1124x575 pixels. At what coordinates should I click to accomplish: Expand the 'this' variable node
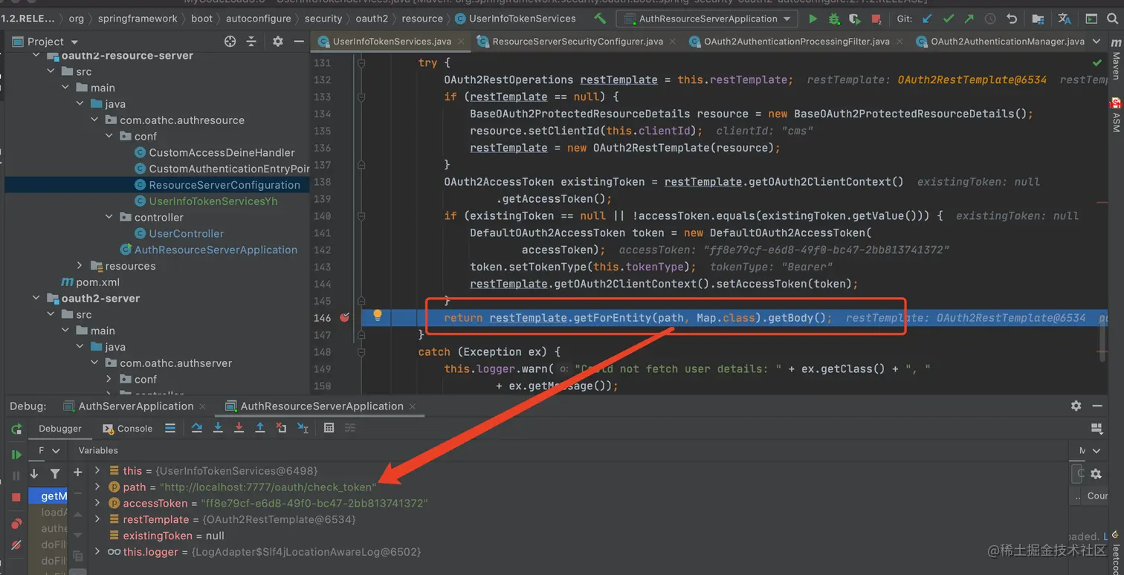point(97,470)
